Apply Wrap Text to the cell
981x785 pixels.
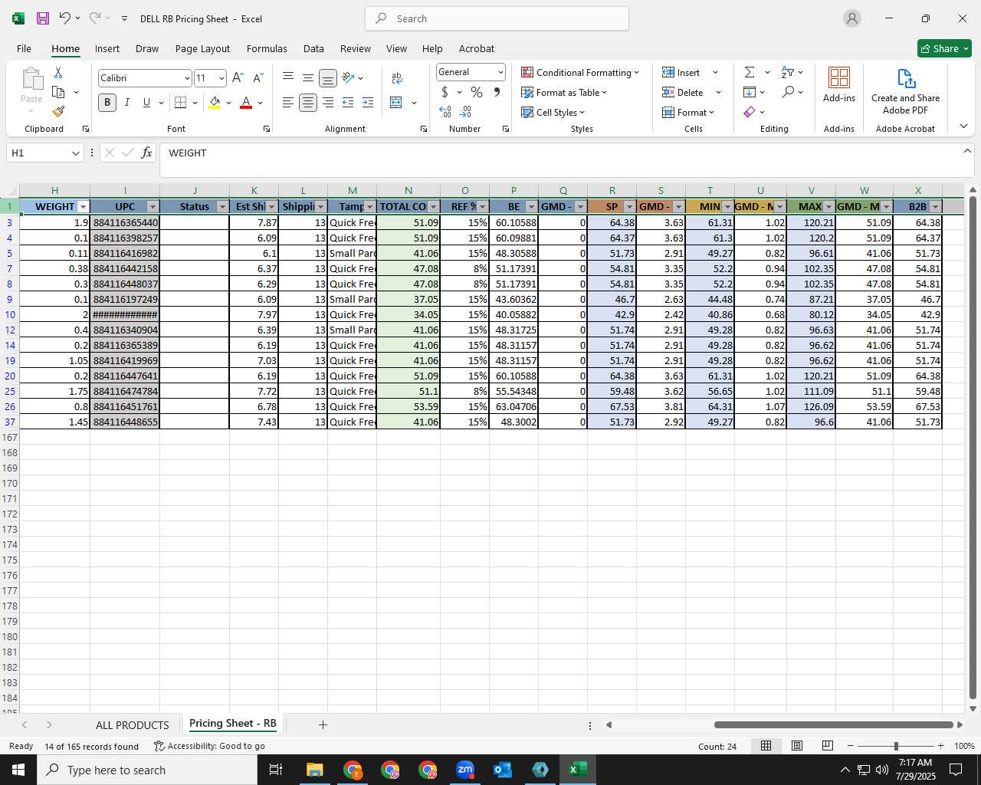397,78
